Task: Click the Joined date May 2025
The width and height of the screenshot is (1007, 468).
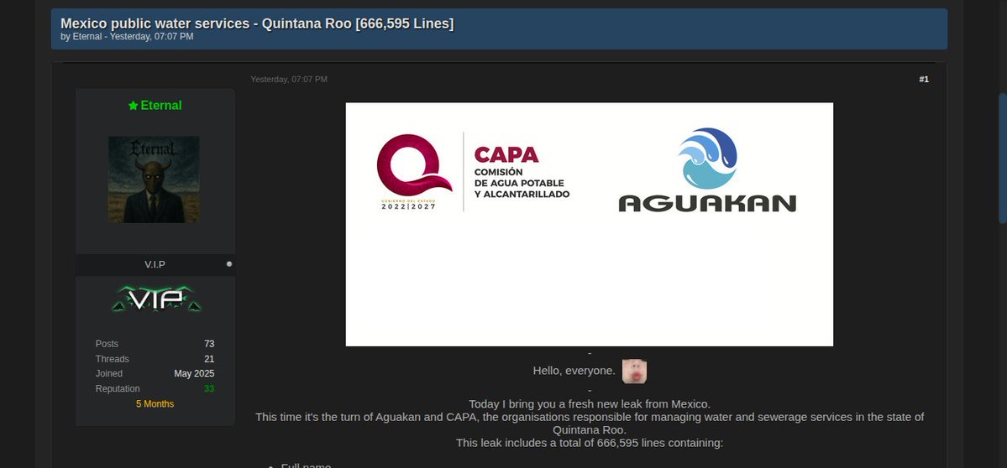Action: pos(194,374)
